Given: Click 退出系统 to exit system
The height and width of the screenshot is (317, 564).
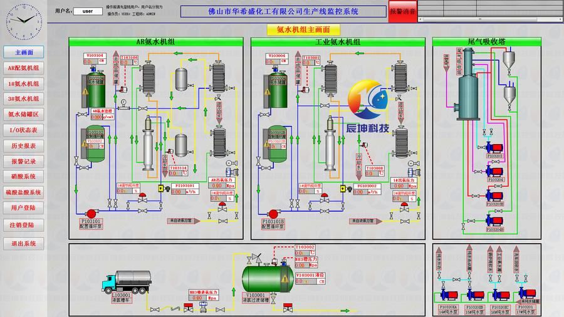Looking at the screenshot, I should 24,244.
